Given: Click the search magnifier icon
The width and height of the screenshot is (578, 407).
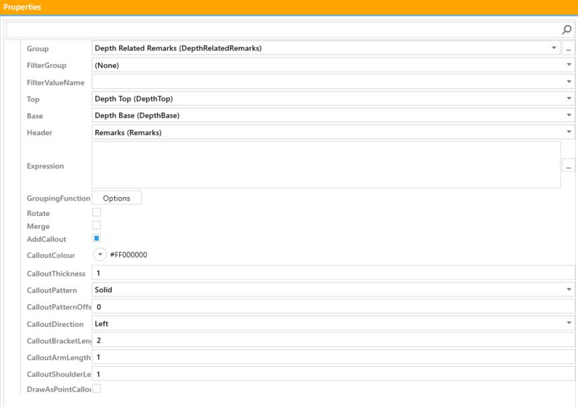Looking at the screenshot, I should click(567, 30).
